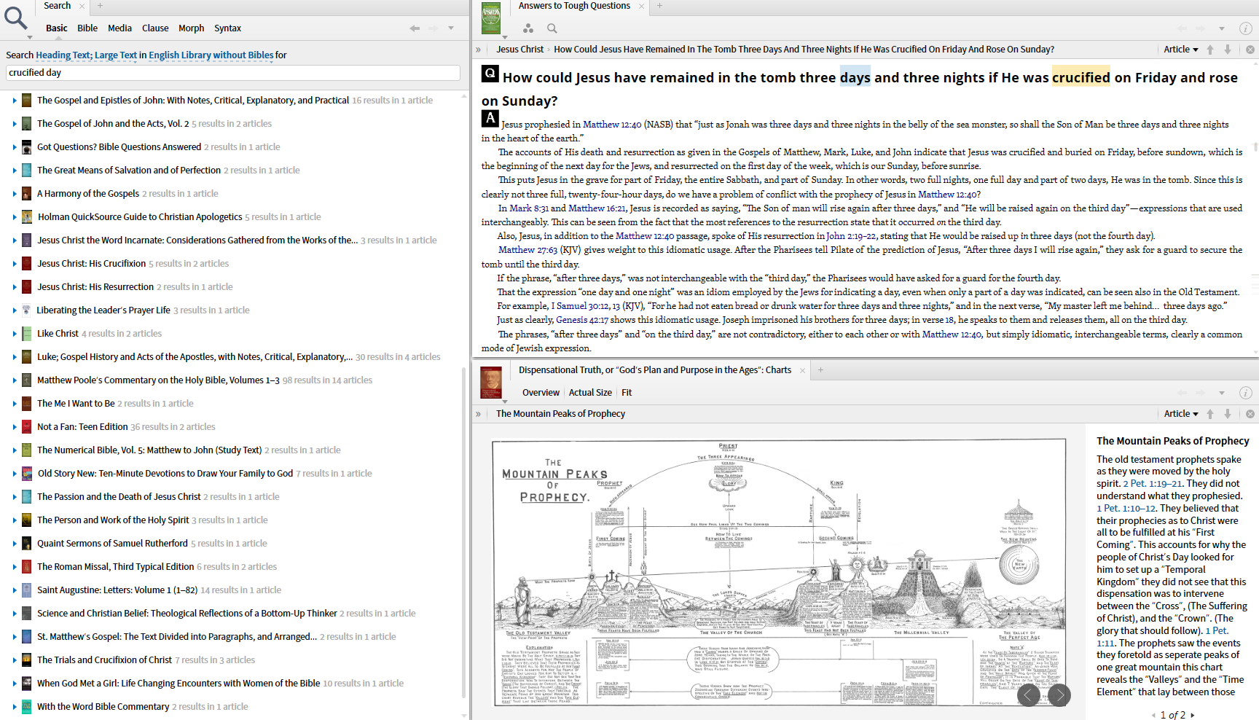Follow the Genesis 42:17 reference link
The height and width of the screenshot is (720, 1259).
click(x=582, y=320)
